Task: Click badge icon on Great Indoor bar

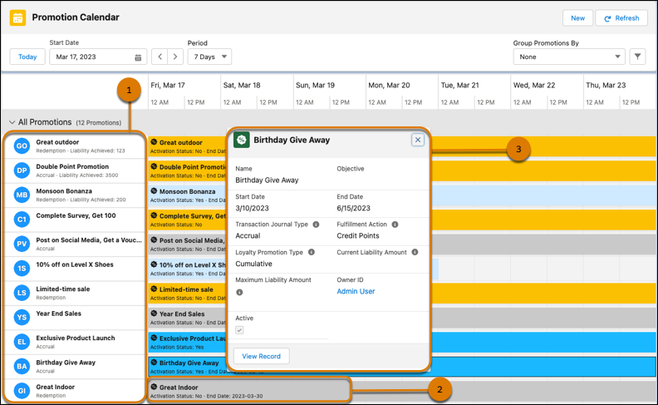Action: click(x=154, y=387)
